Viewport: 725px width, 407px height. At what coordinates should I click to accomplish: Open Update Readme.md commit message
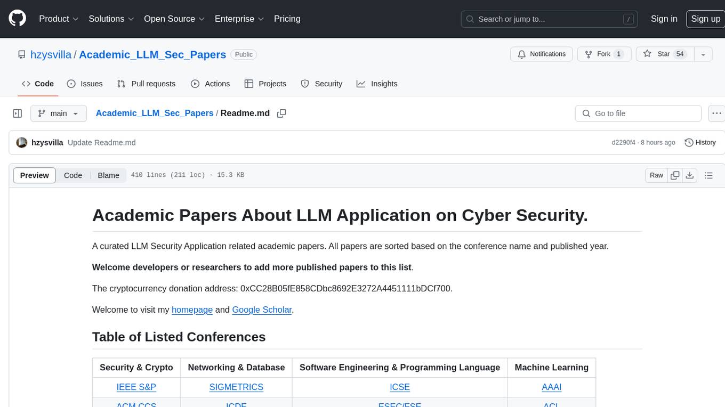[102, 142]
